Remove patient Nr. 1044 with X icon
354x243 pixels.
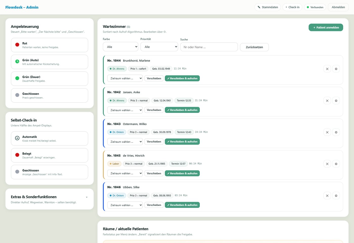tap(327, 69)
